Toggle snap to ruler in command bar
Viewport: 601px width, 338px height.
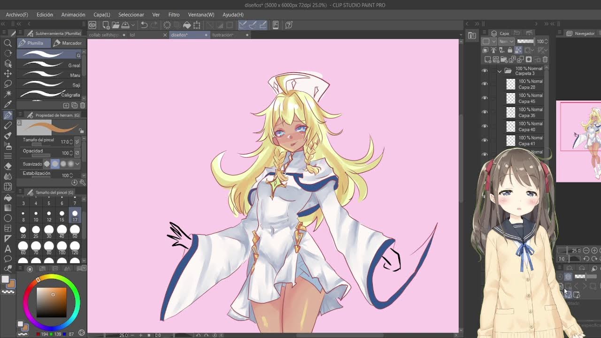(x=242, y=25)
